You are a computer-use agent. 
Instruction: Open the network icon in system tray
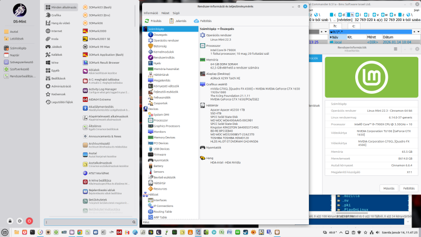[x=372, y=232]
